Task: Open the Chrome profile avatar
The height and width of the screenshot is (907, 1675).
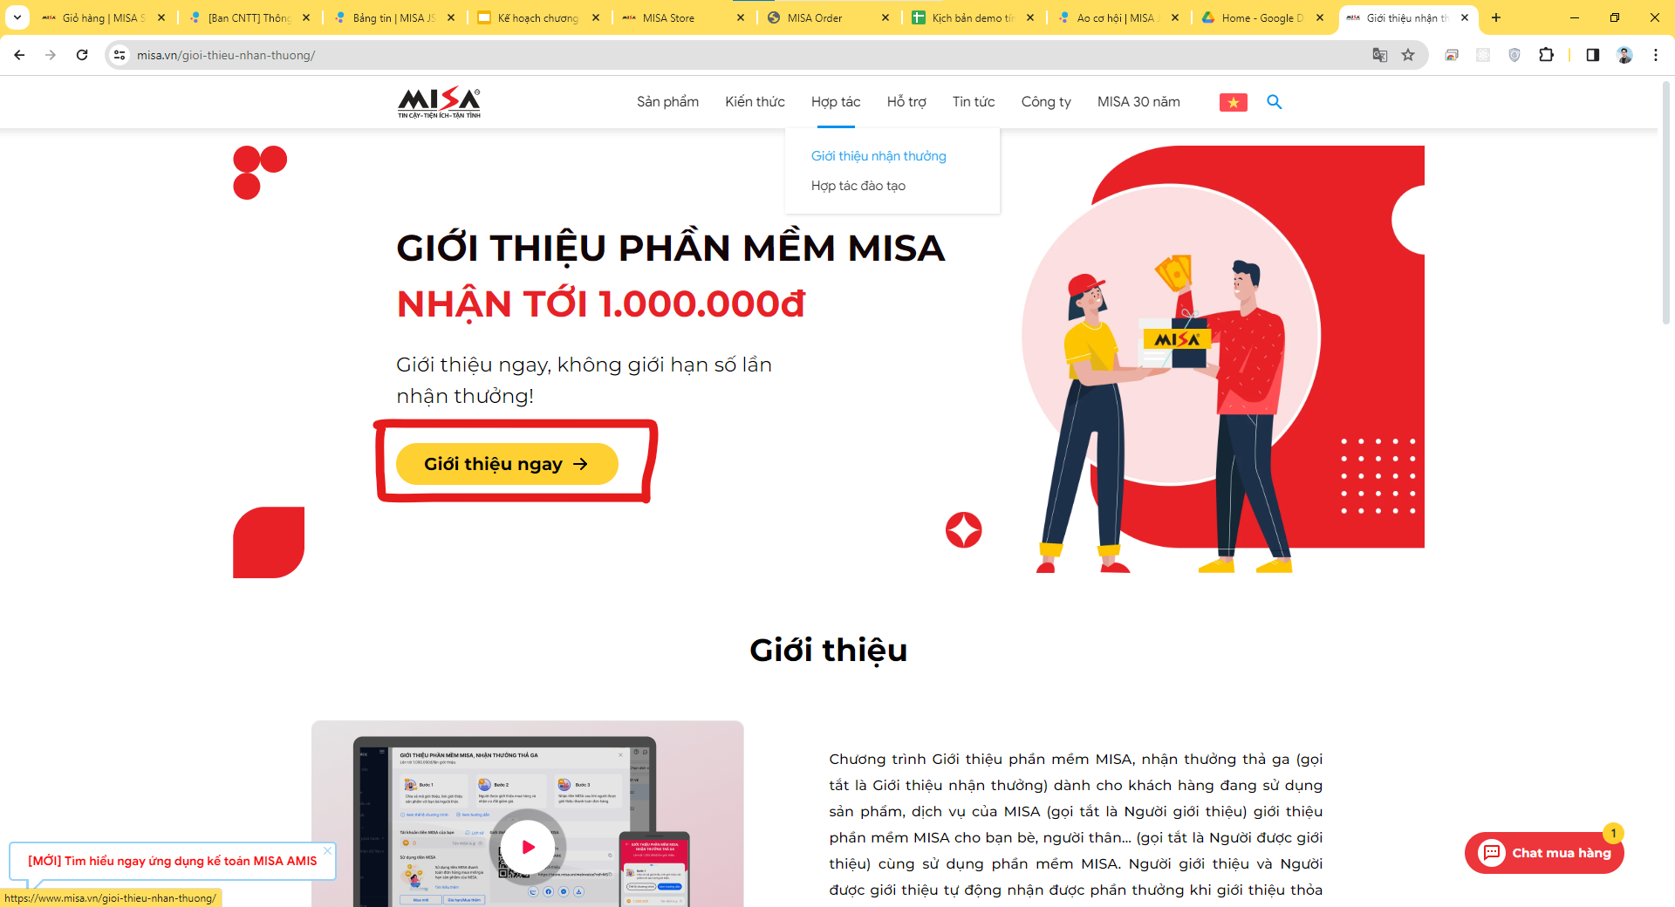Action: coord(1624,55)
